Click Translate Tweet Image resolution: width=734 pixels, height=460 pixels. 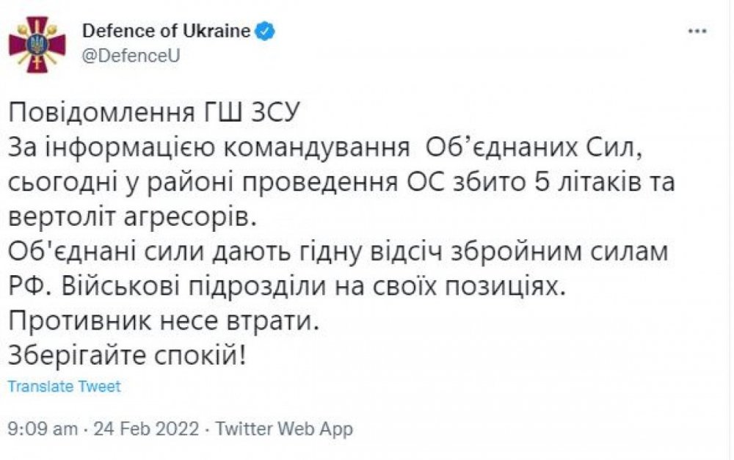(x=64, y=387)
